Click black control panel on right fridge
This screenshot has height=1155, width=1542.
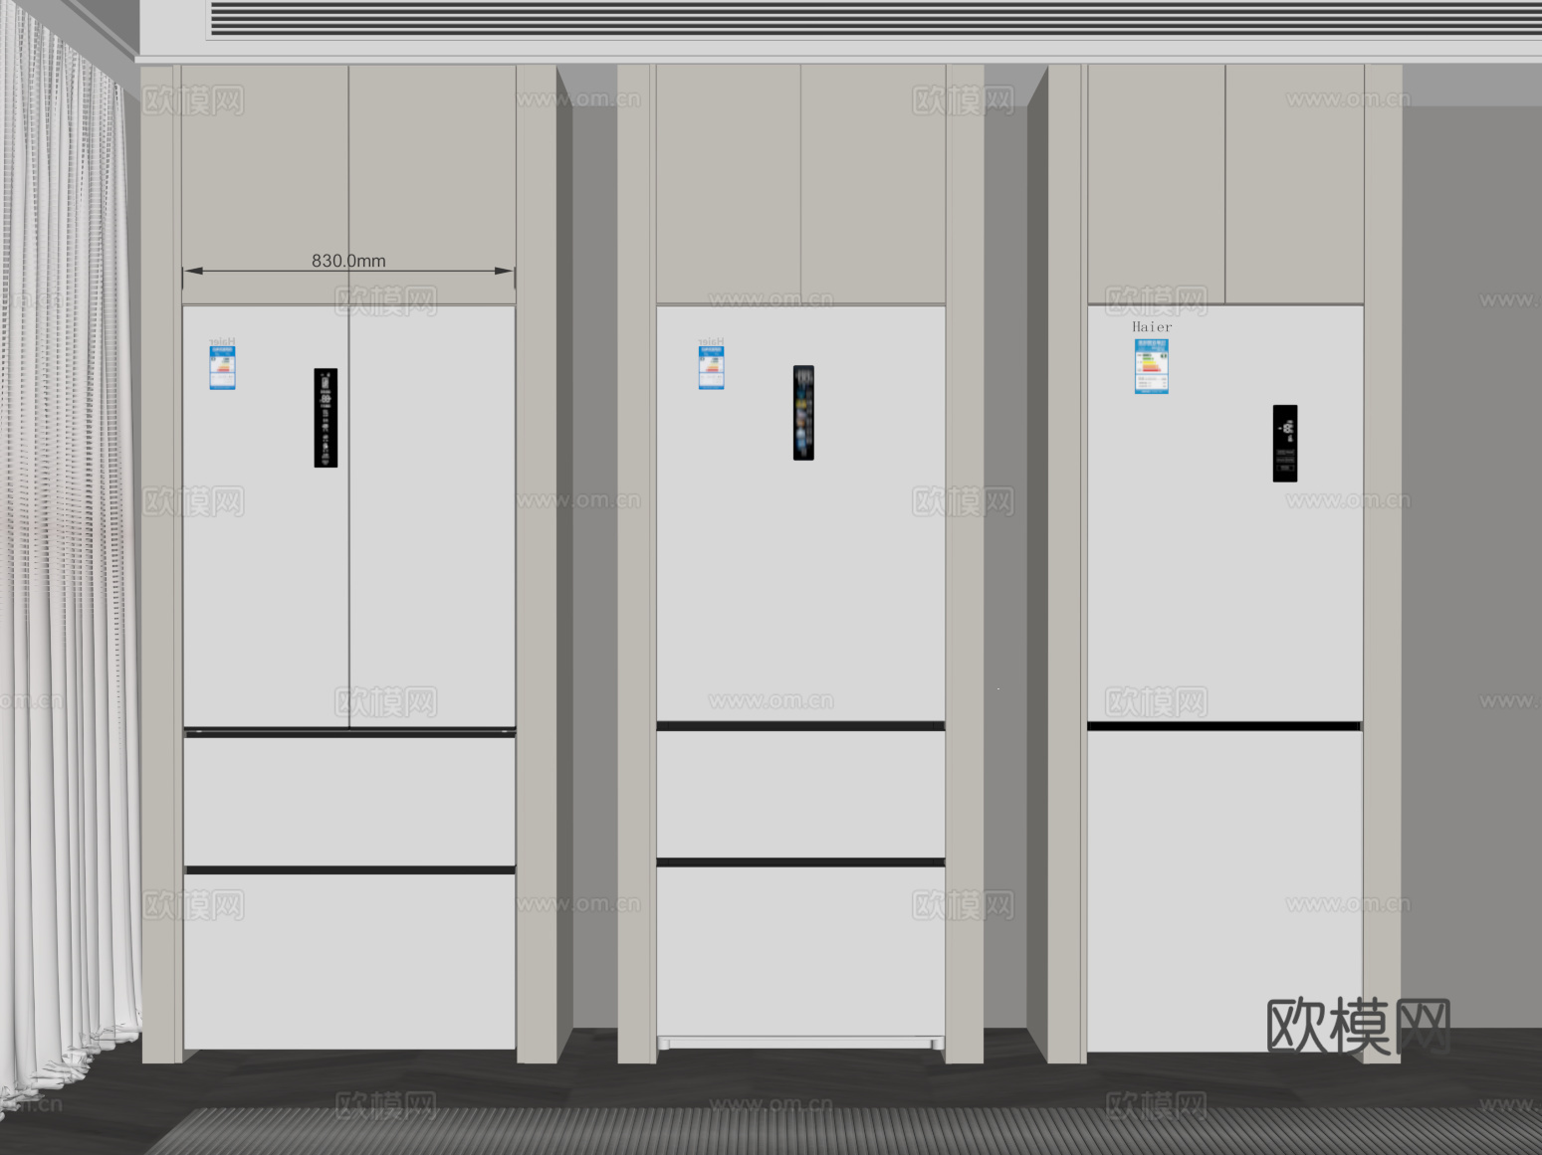[1285, 444]
